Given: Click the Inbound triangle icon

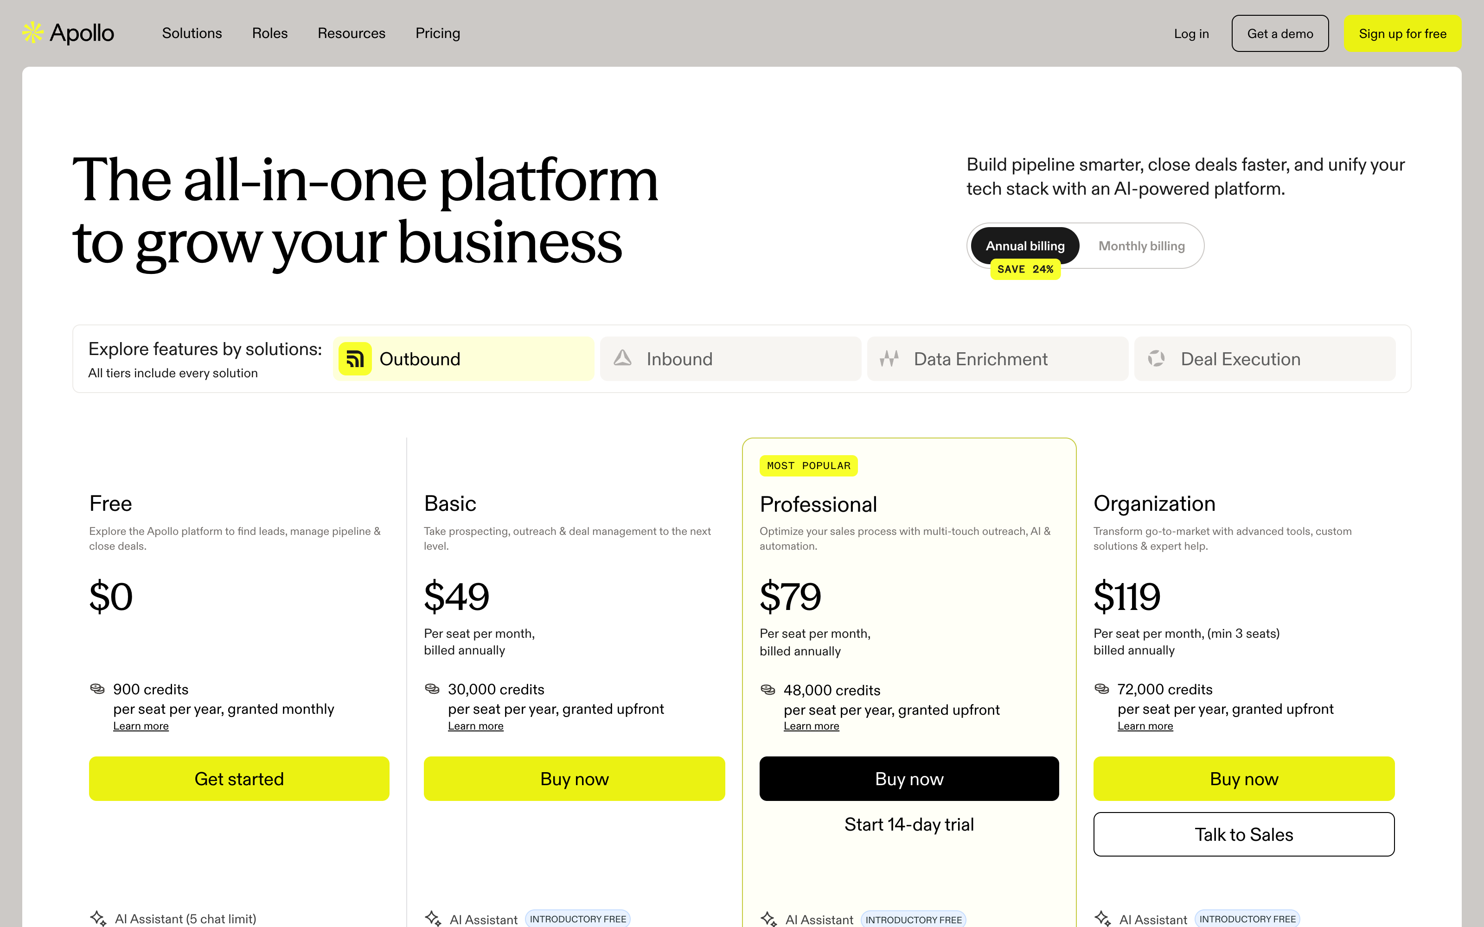Looking at the screenshot, I should [622, 358].
